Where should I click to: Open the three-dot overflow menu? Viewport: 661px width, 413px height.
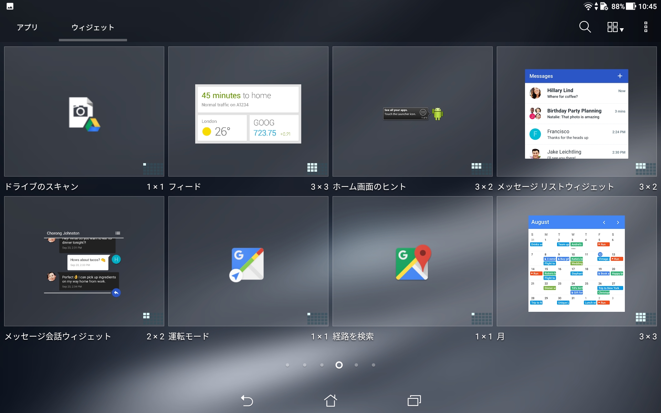pos(646,27)
